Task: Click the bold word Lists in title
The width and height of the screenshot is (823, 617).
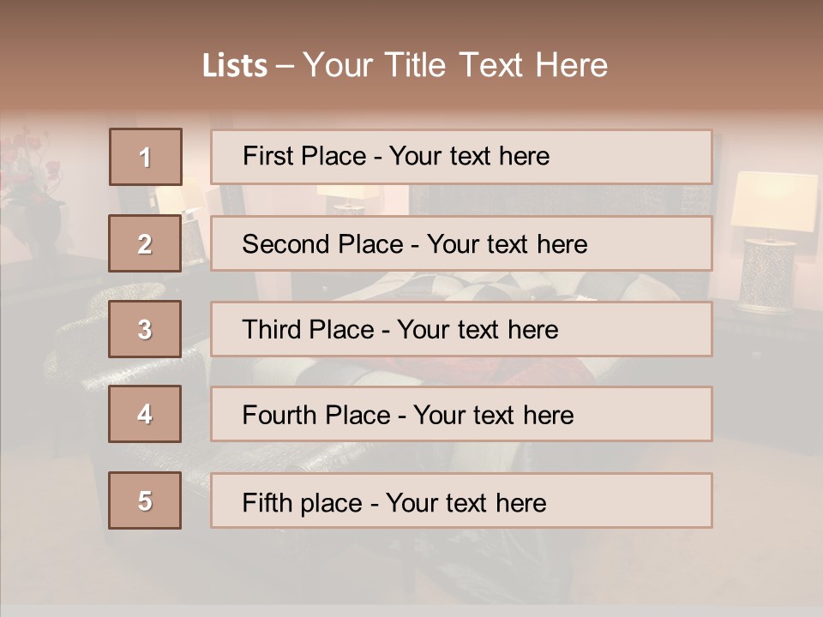Action: coord(235,66)
